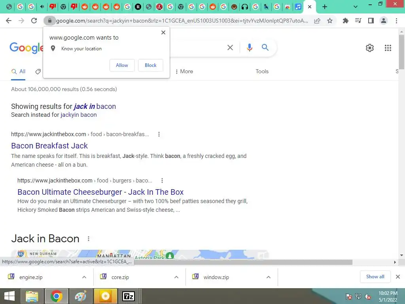The width and height of the screenshot is (405, 304).
Task: Select the All search results tab
Action: (x=18, y=72)
